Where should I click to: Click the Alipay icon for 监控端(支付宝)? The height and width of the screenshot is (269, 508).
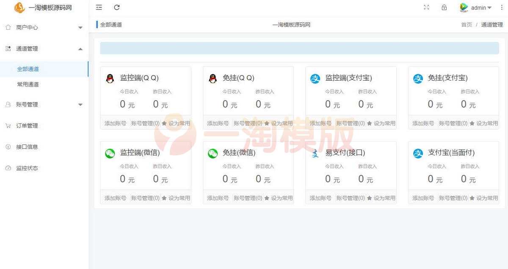click(315, 79)
